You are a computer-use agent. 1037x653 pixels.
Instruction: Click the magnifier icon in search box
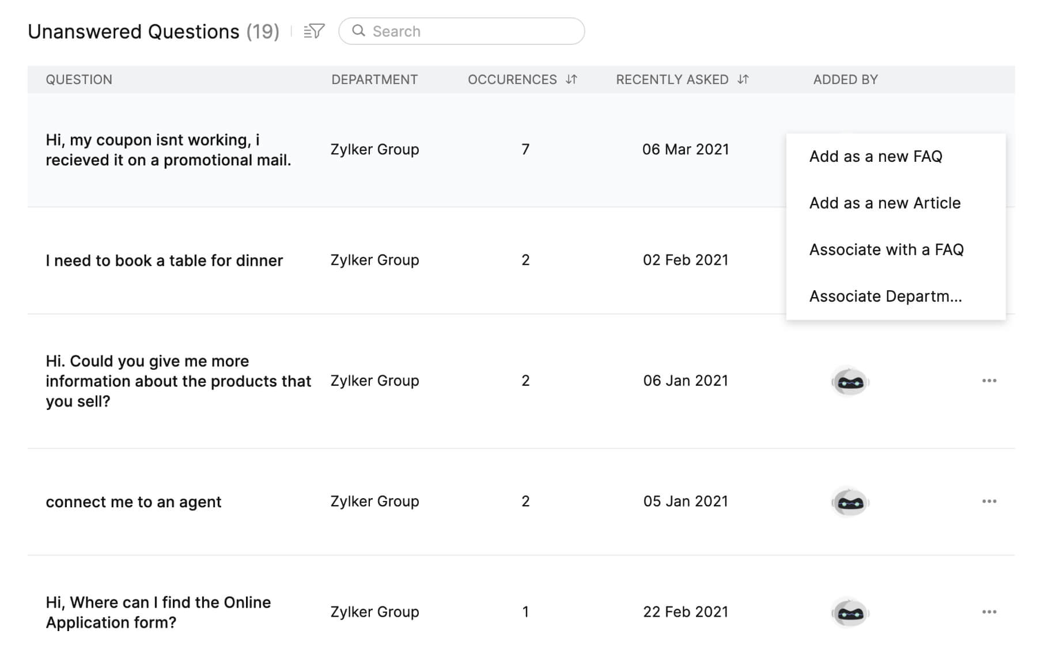358,31
